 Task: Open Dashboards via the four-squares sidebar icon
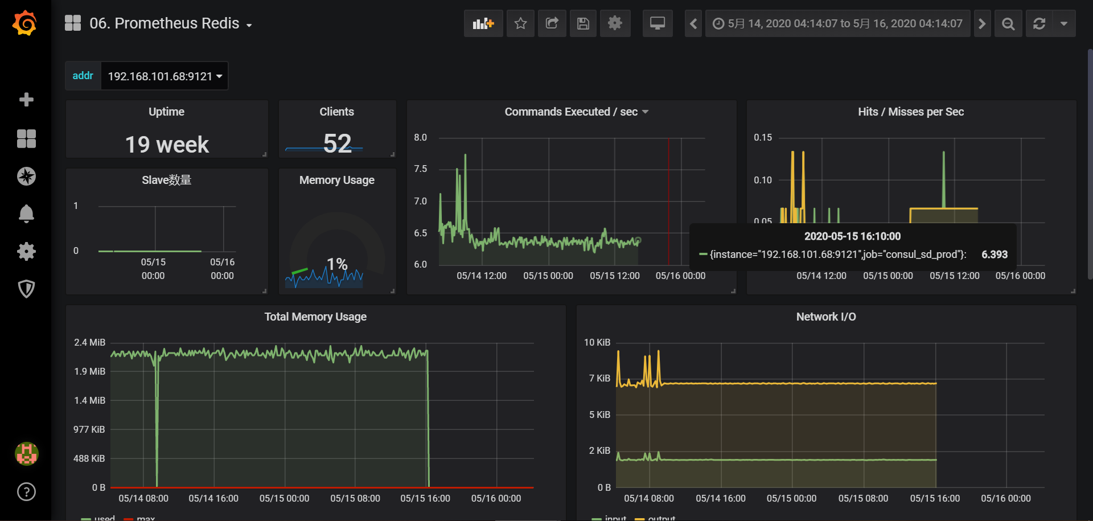coord(26,138)
